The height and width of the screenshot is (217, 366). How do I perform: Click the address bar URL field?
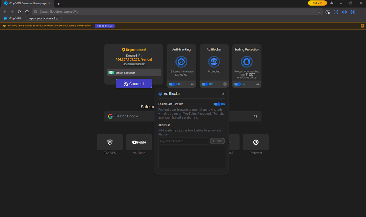tap(177, 11)
